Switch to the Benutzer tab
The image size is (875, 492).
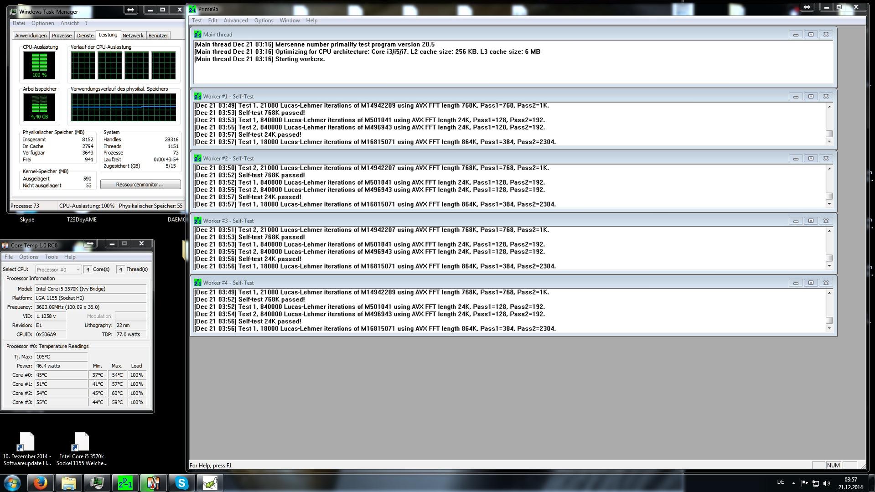[x=158, y=36]
